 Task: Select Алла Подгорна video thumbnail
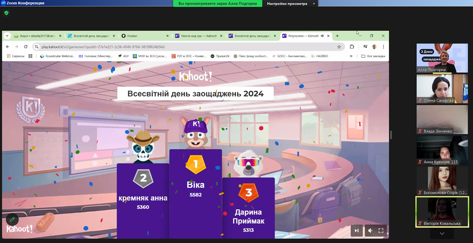pos(442,58)
